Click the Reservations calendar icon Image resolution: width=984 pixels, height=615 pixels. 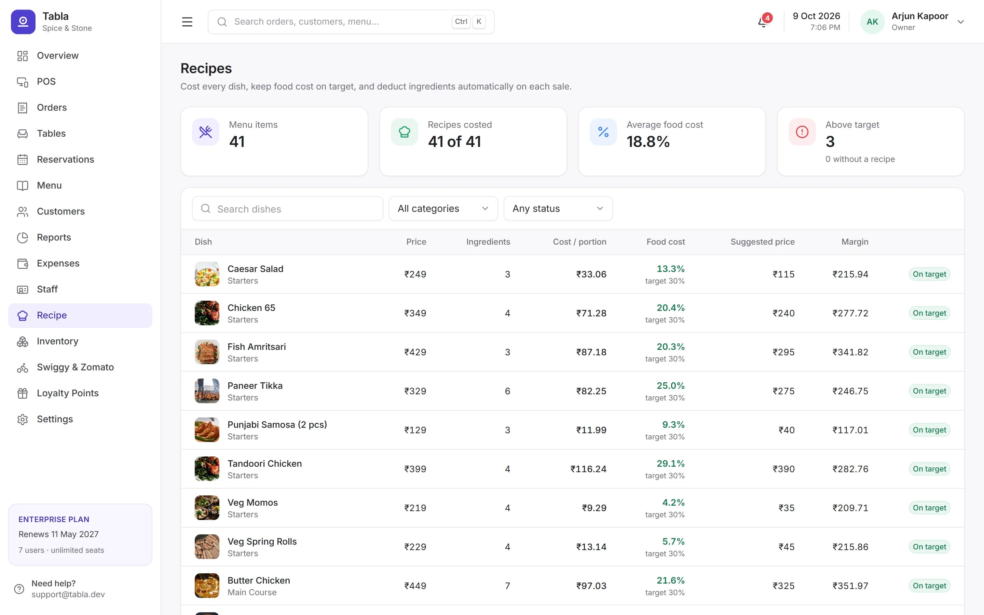[22, 160]
